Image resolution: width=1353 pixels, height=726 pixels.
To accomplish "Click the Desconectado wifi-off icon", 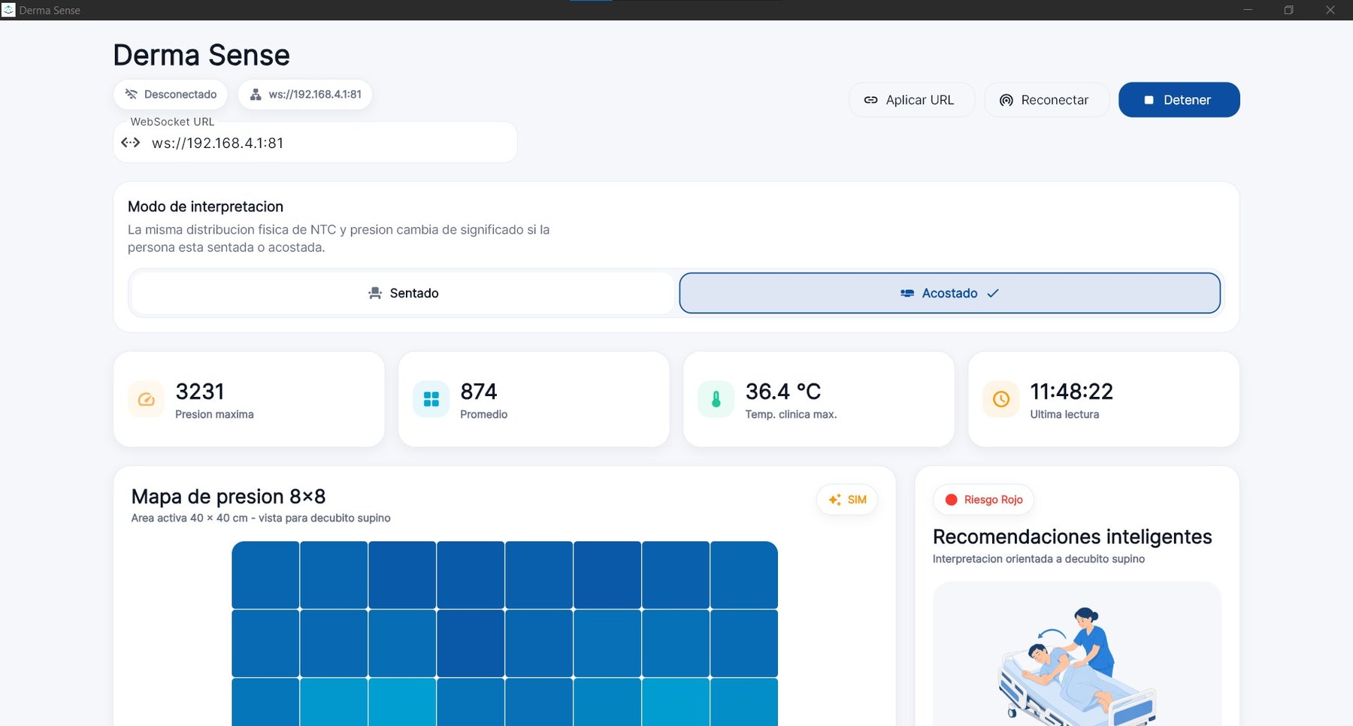I will (131, 94).
